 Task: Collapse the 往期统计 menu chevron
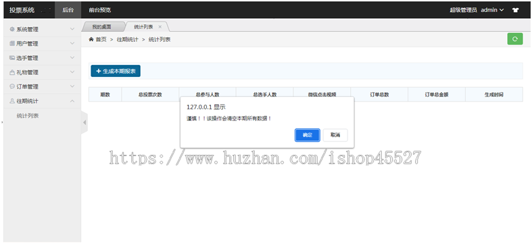click(x=72, y=101)
